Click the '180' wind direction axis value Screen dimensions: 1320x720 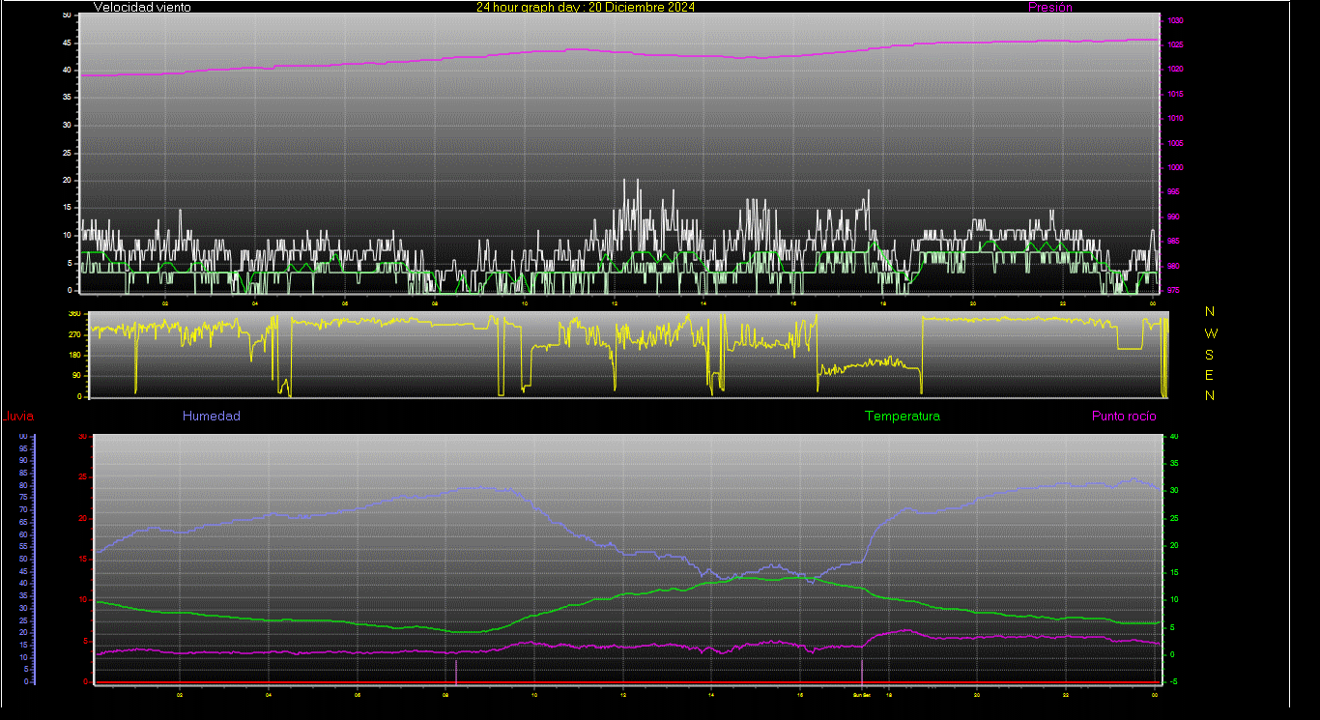tap(74, 355)
